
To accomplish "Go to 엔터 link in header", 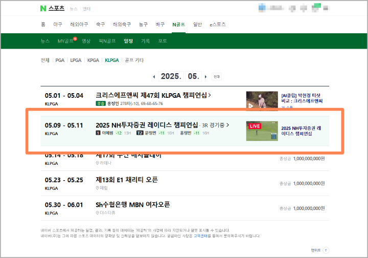I will (86, 9).
